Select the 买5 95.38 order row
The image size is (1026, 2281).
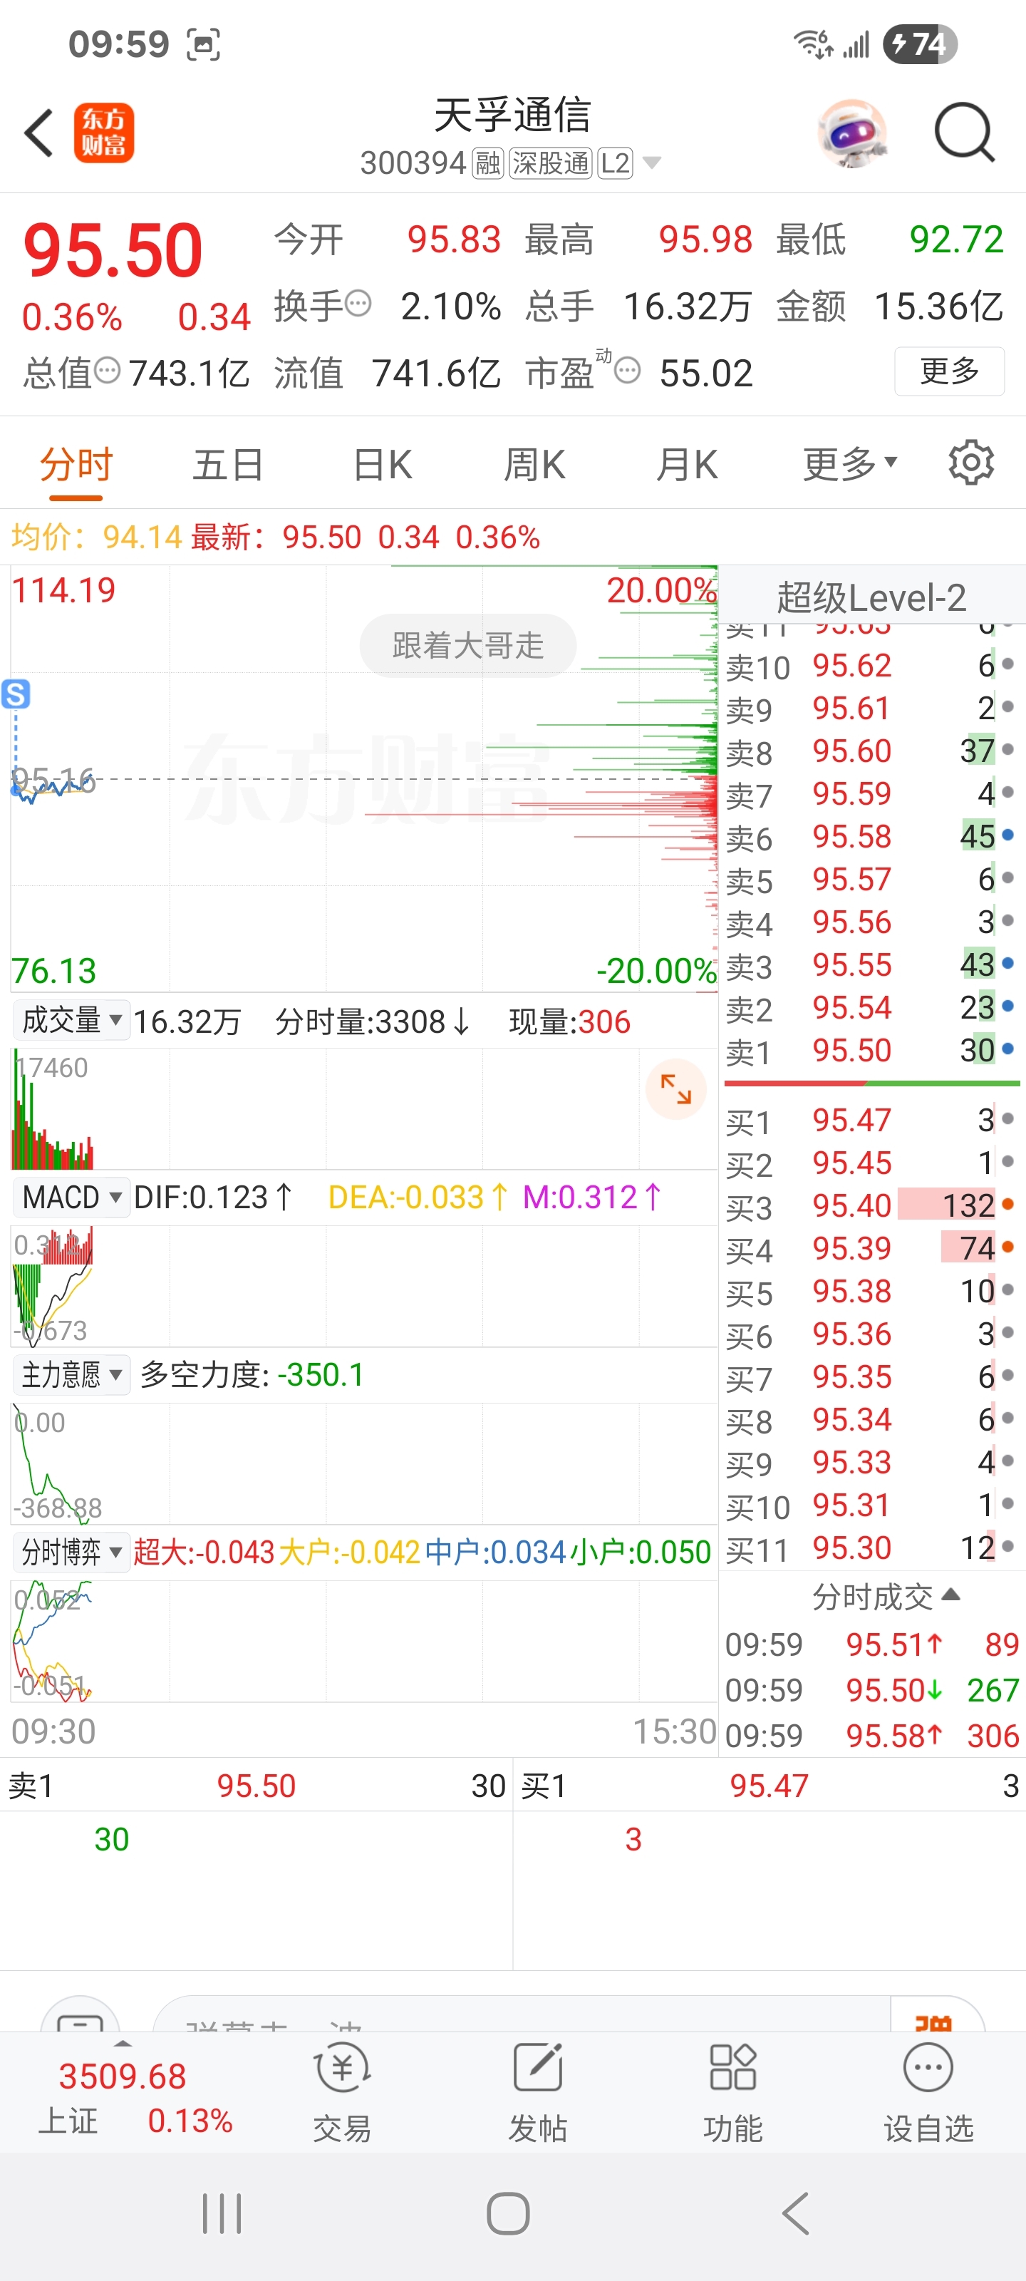871,1291
